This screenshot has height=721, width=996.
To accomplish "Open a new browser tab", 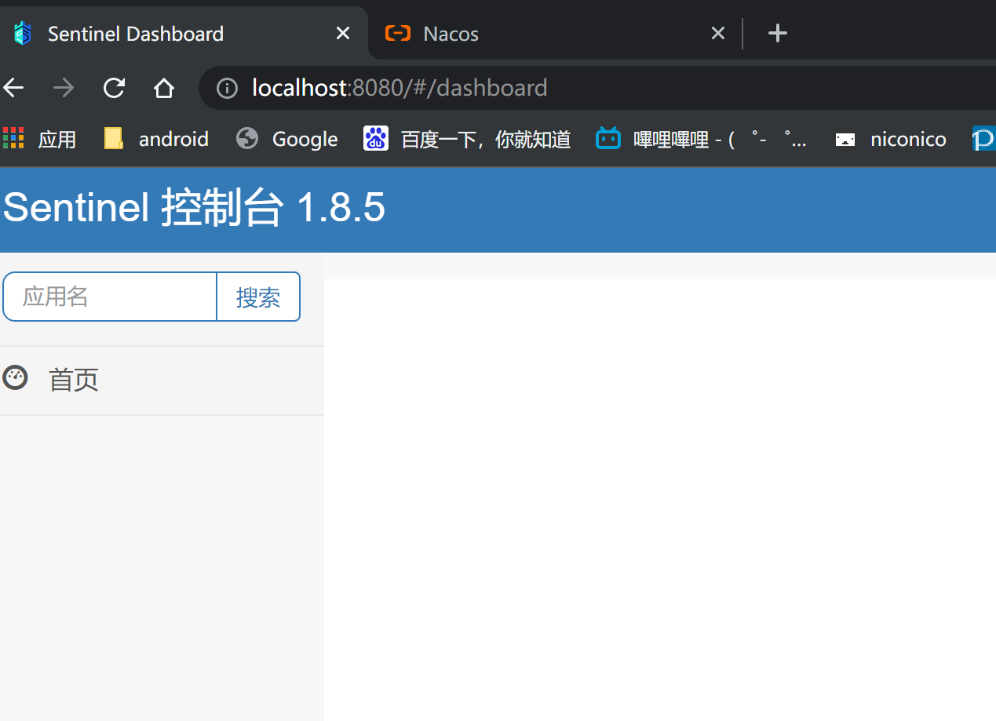I will click(777, 34).
